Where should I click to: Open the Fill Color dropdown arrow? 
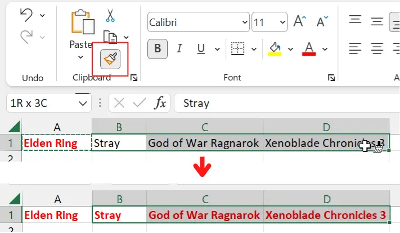pyautogui.click(x=290, y=49)
